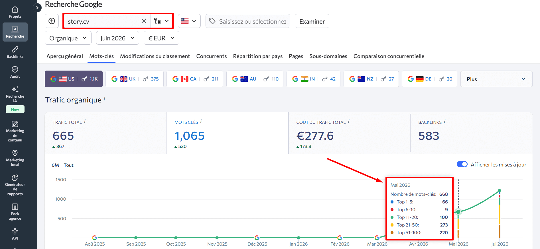
Task: Select the Mots clés metric card
Action: click(x=228, y=133)
